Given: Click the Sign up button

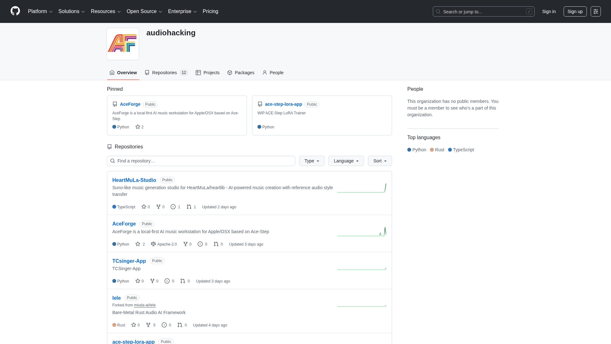Looking at the screenshot, I should click(x=575, y=11).
